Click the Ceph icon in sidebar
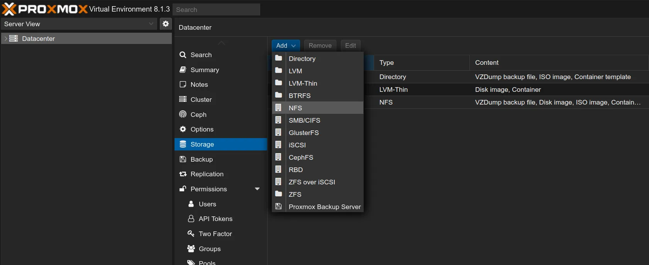 [183, 115]
